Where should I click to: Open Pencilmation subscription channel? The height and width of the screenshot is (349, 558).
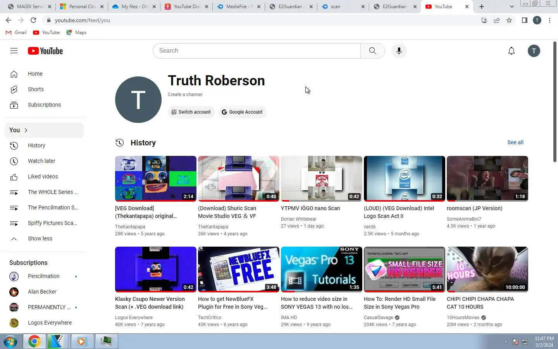pos(44,276)
